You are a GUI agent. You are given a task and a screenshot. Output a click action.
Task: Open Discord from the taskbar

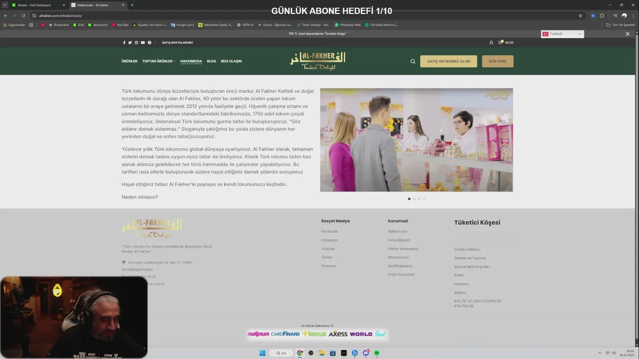366,353
